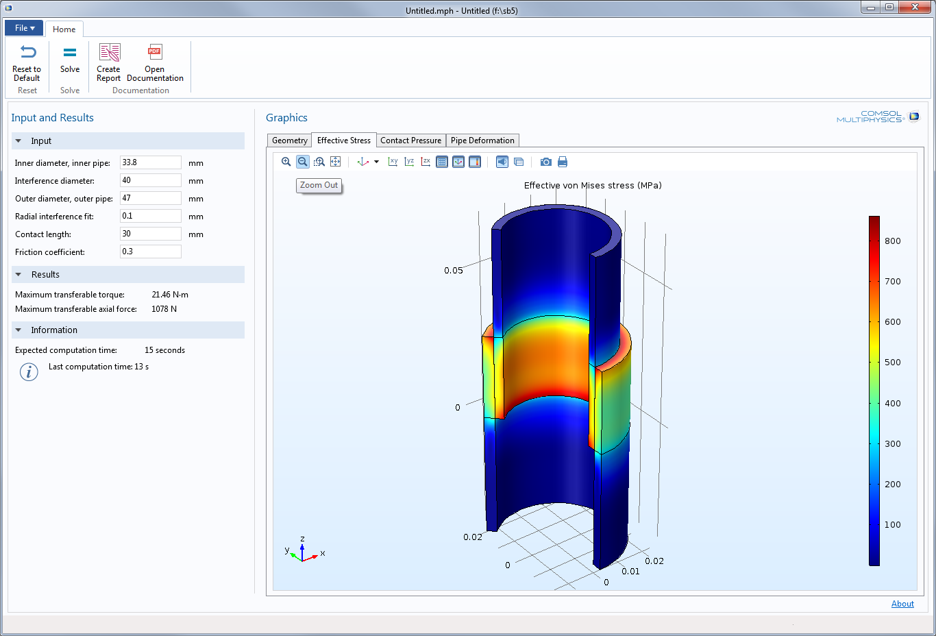The image size is (936, 636).
Task: Open the Pipe Deformation tab
Action: pos(482,140)
